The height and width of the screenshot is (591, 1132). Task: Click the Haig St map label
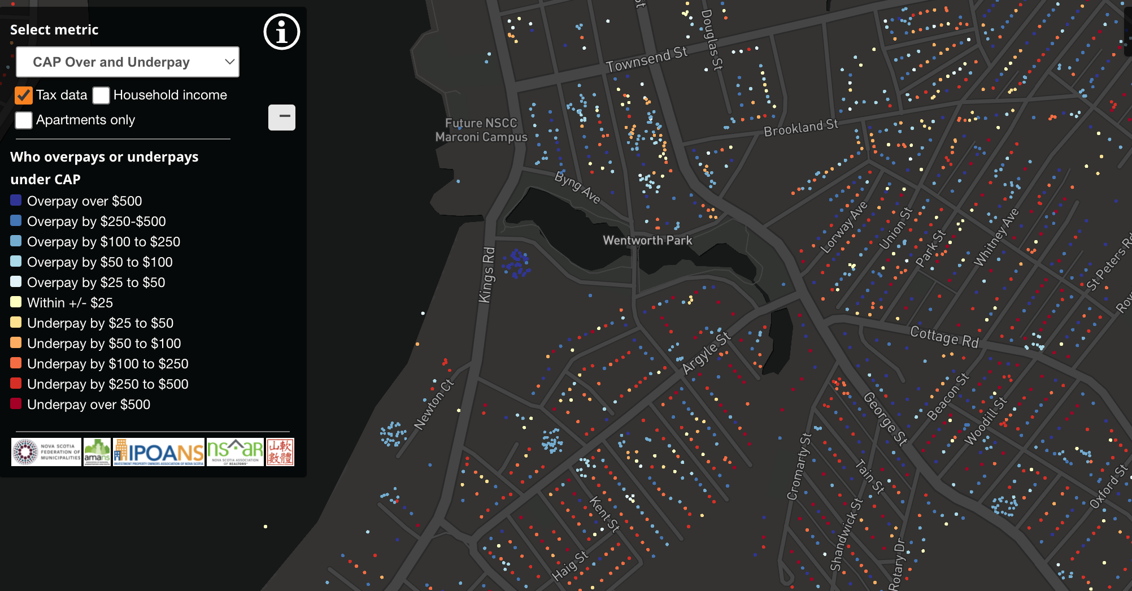[571, 566]
